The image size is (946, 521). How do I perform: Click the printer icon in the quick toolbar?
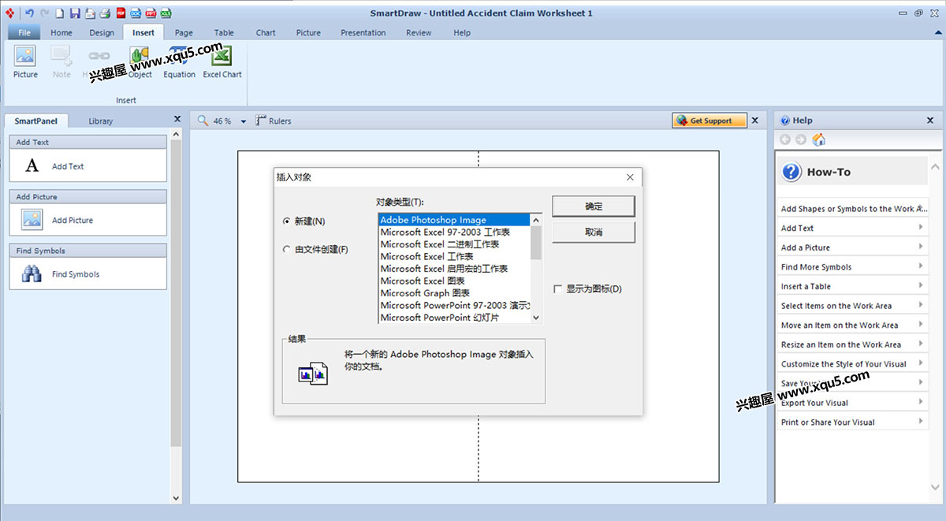coord(105,13)
